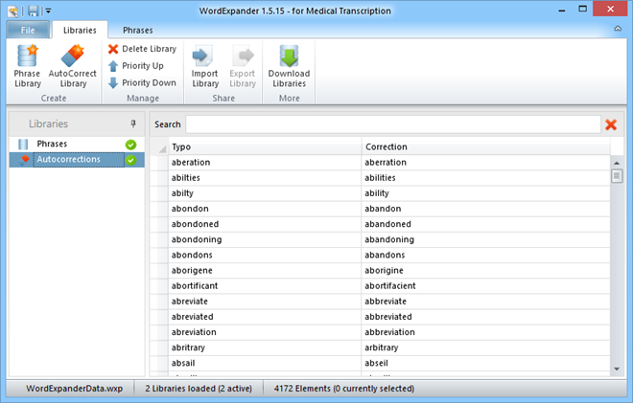Select the typo cell 'abondoned'
The height and width of the screenshot is (403, 633).
click(x=265, y=224)
